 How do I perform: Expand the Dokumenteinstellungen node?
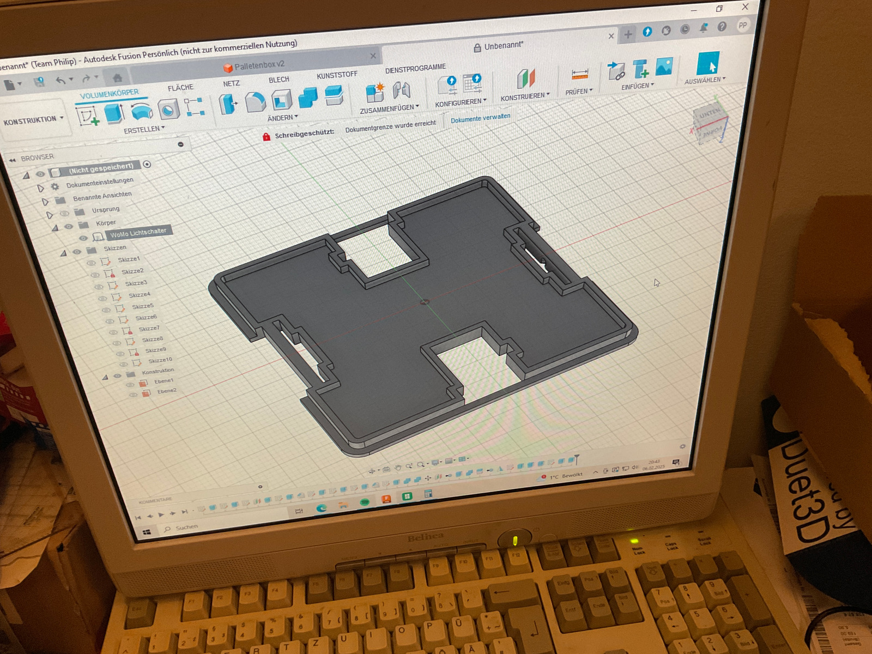(40, 188)
